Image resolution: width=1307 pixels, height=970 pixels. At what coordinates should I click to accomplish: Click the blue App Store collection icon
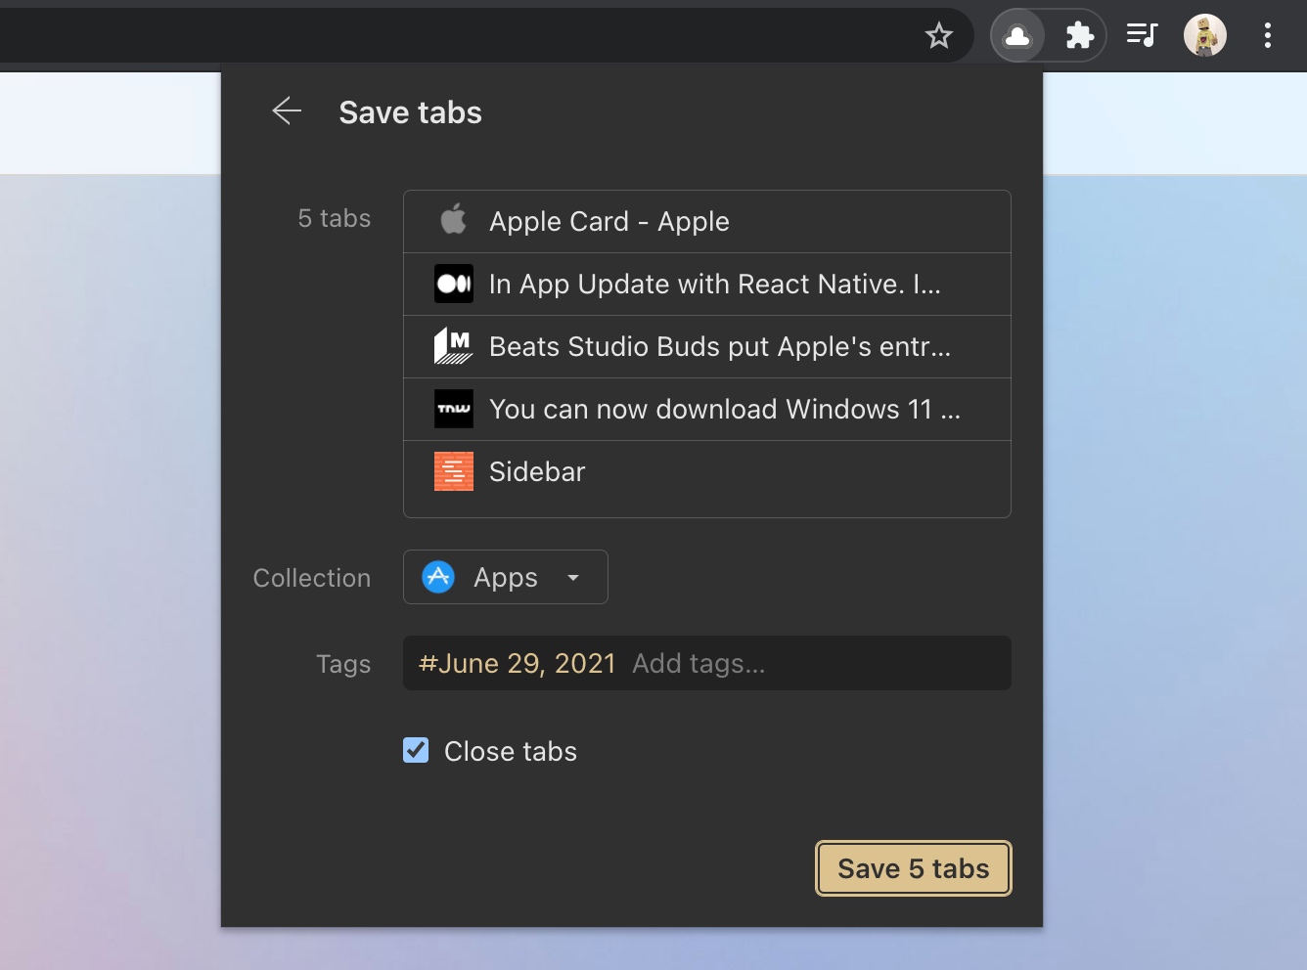[437, 577]
